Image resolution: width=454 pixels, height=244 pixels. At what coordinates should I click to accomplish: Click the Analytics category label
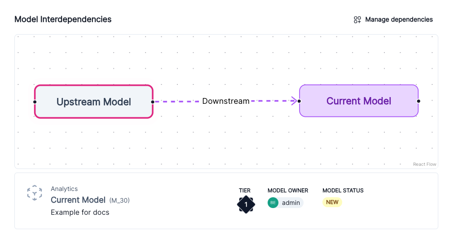coord(64,189)
